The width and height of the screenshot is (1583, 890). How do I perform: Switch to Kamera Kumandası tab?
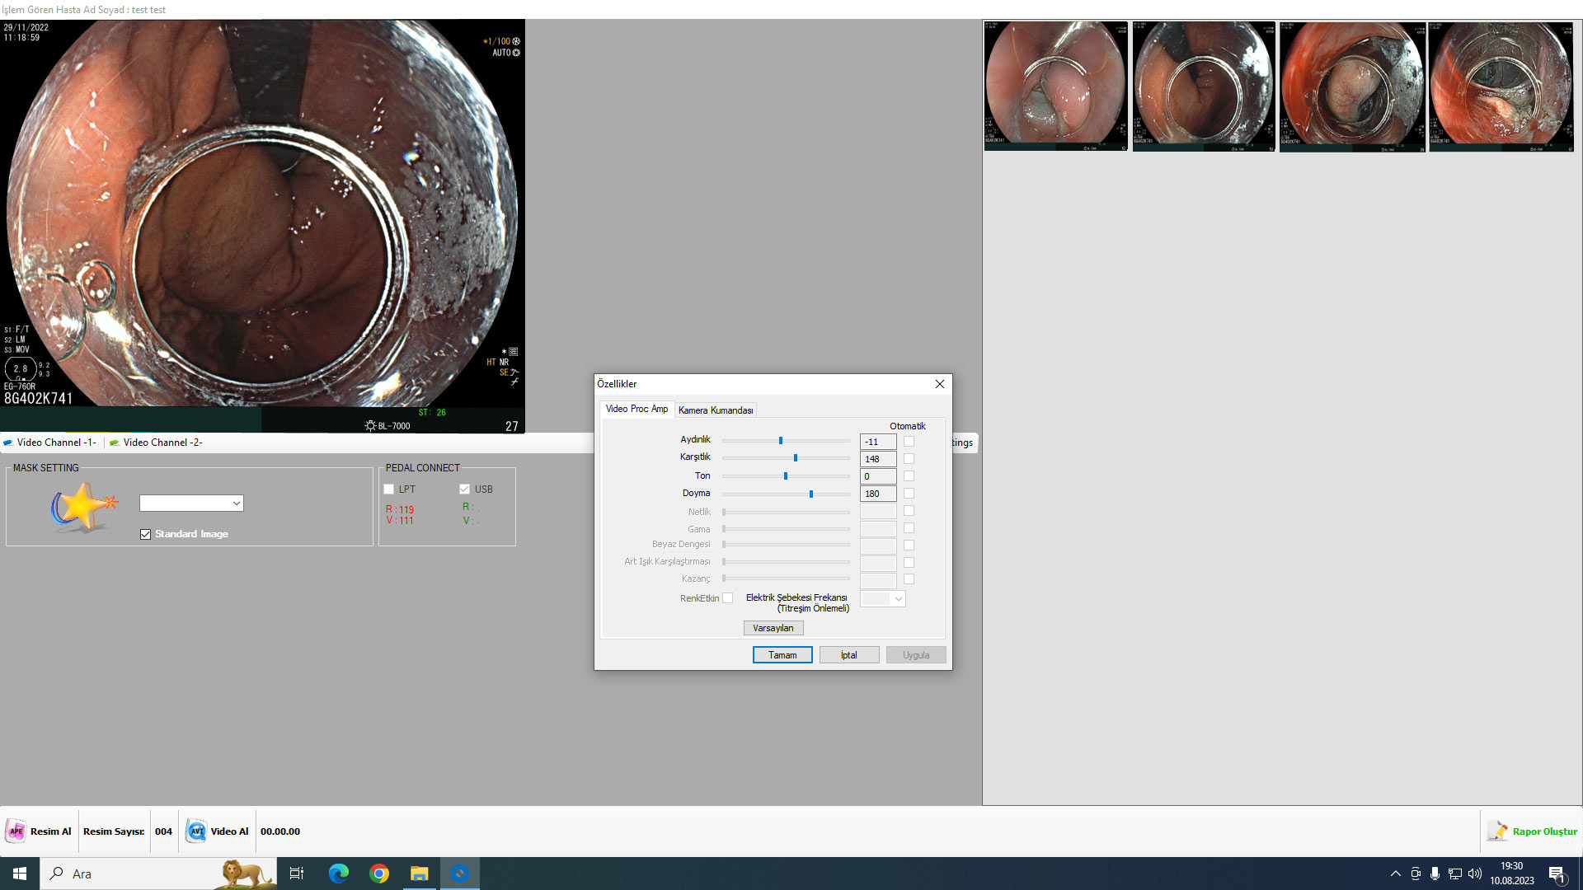click(x=715, y=410)
